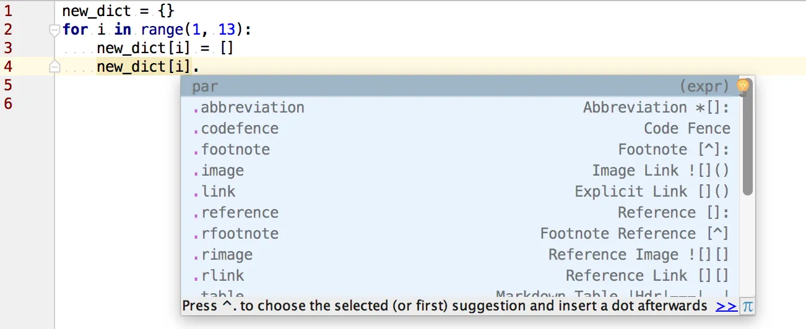Click line number 5 in the gutter
The width and height of the screenshot is (806, 329).
(8, 85)
